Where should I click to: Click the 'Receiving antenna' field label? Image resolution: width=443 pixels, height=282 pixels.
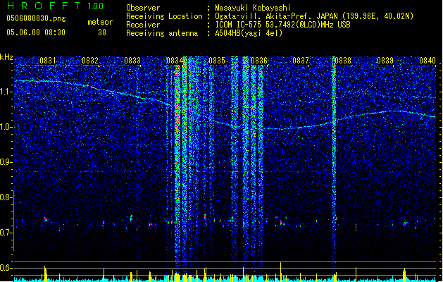click(162, 33)
